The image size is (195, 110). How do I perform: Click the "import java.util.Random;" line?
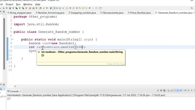coord(36,24)
